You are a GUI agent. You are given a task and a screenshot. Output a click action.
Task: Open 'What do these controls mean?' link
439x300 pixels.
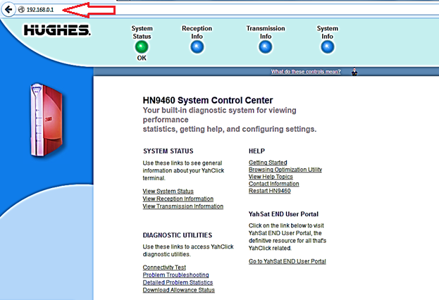click(x=306, y=72)
